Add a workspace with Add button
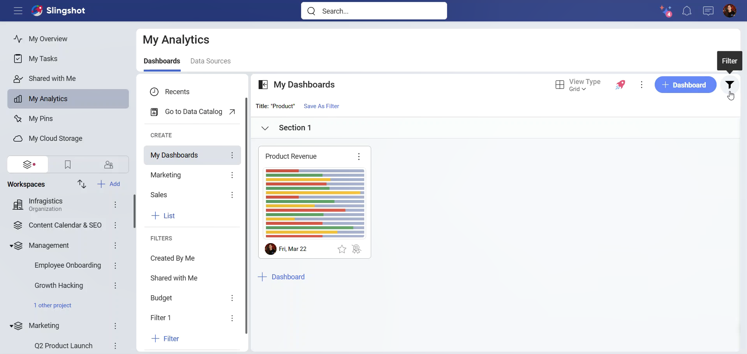The width and height of the screenshot is (747, 354). pyautogui.click(x=109, y=184)
